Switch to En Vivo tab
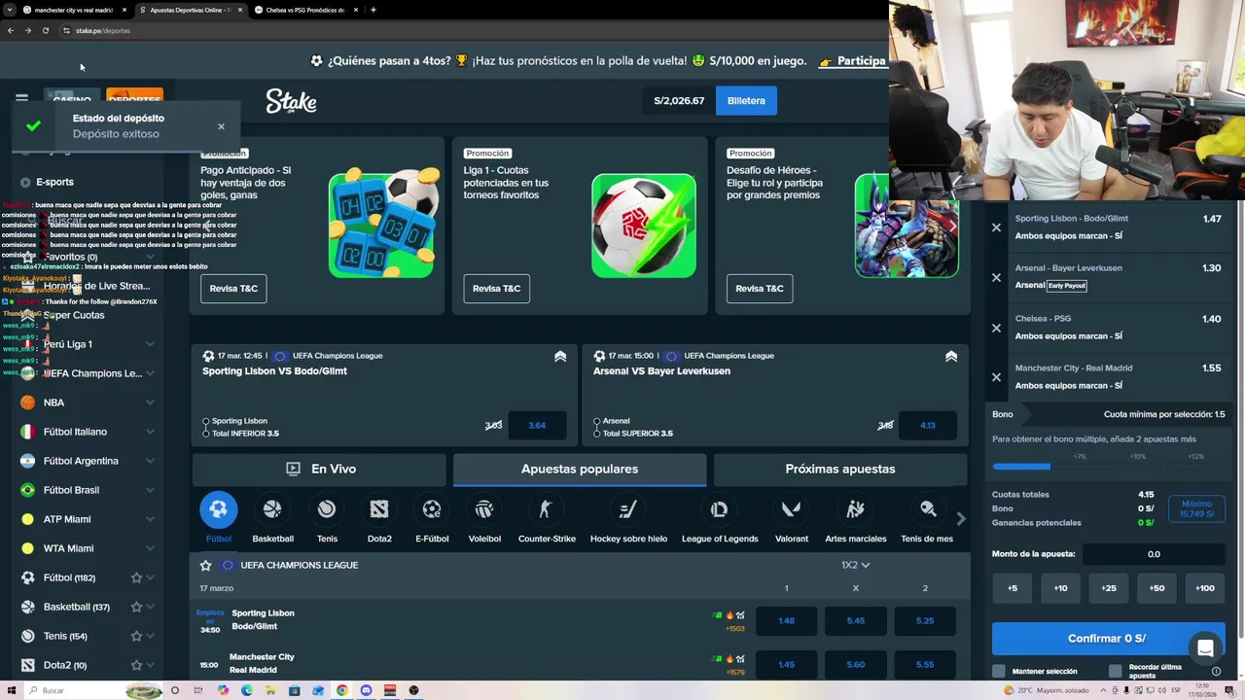 [321, 469]
